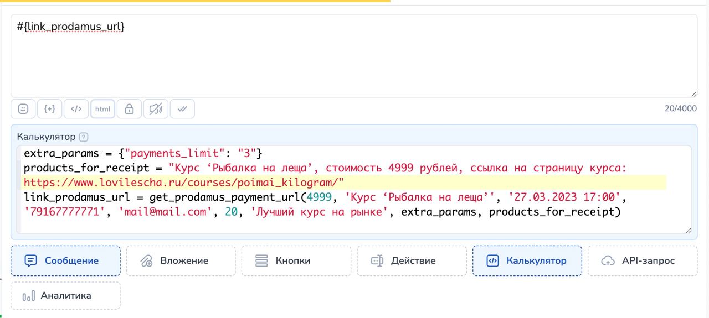Toggle the html mode button

coord(103,109)
